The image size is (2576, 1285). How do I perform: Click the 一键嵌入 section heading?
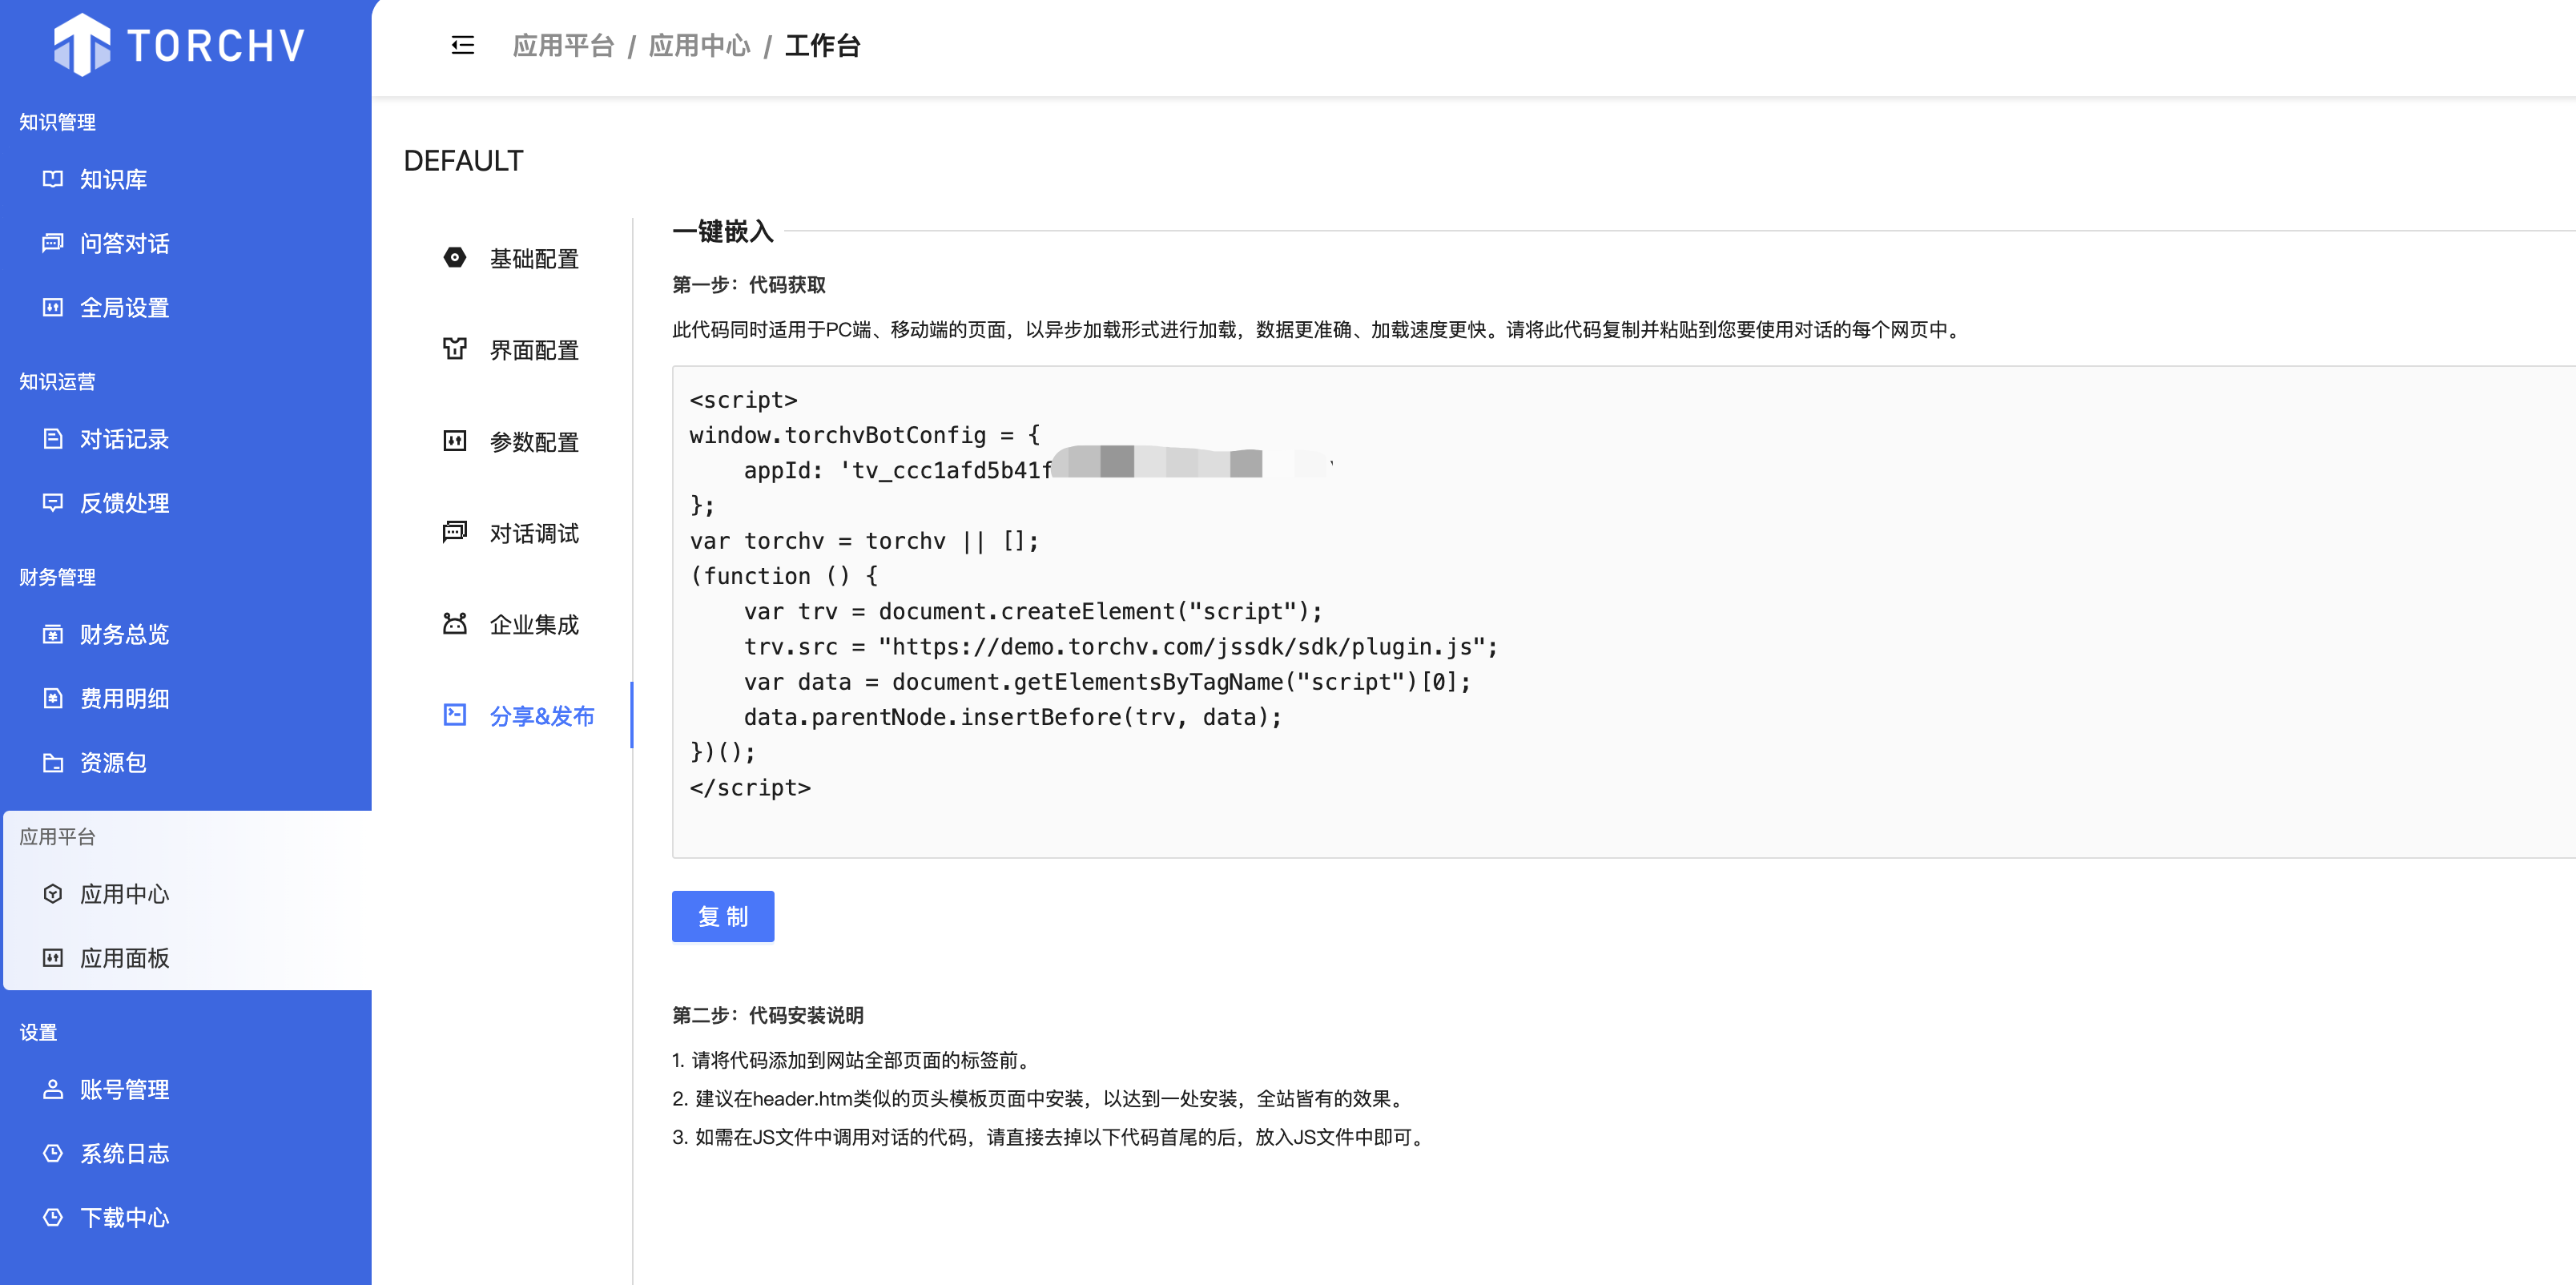(x=723, y=231)
